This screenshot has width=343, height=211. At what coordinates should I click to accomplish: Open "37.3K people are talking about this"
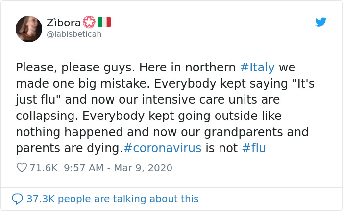pos(112,199)
